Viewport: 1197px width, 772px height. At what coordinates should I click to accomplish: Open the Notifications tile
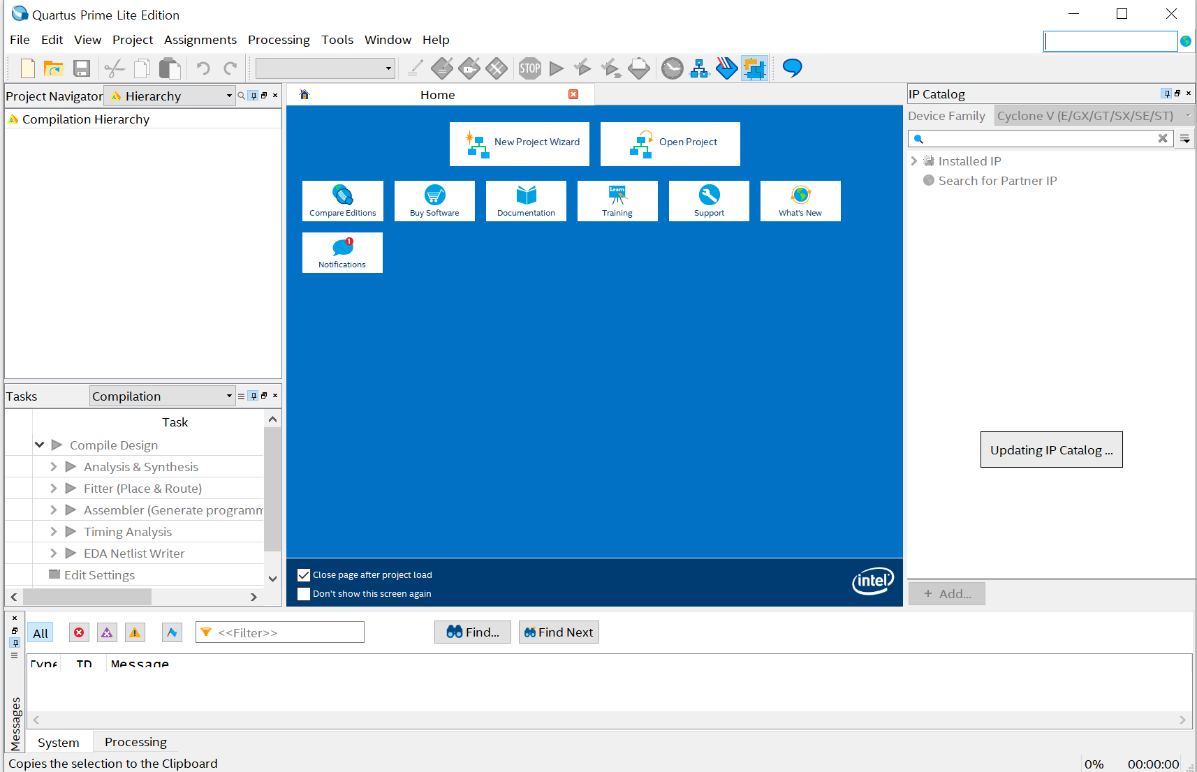point(342,253)
